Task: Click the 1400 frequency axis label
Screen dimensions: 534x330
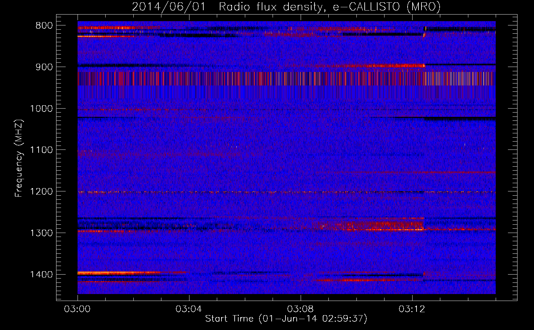Action: click(41, 275)
